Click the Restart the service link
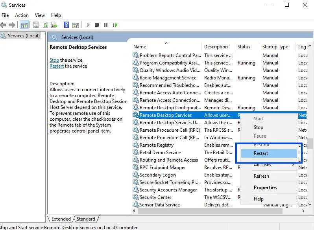 [57, 66]
